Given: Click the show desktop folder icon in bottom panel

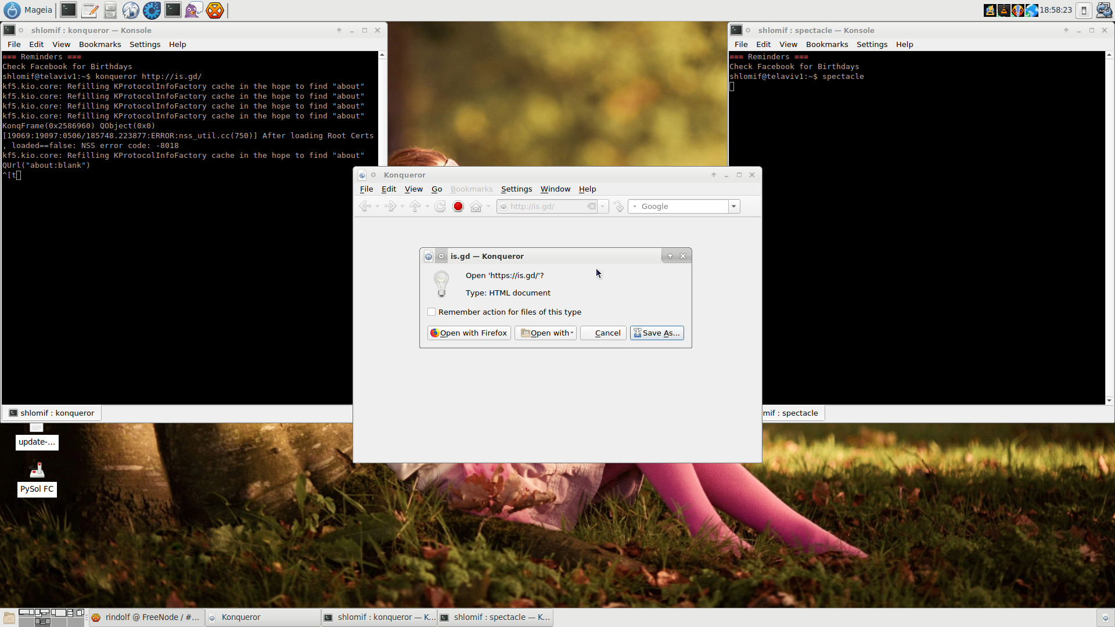Looking at the screenshot, I should click(x=9, y=618).
